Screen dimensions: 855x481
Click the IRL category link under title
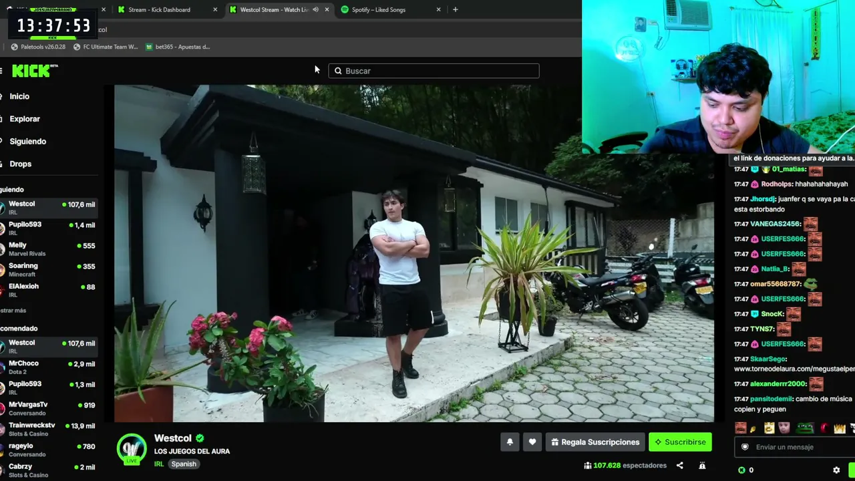click(x=159, y=464)
